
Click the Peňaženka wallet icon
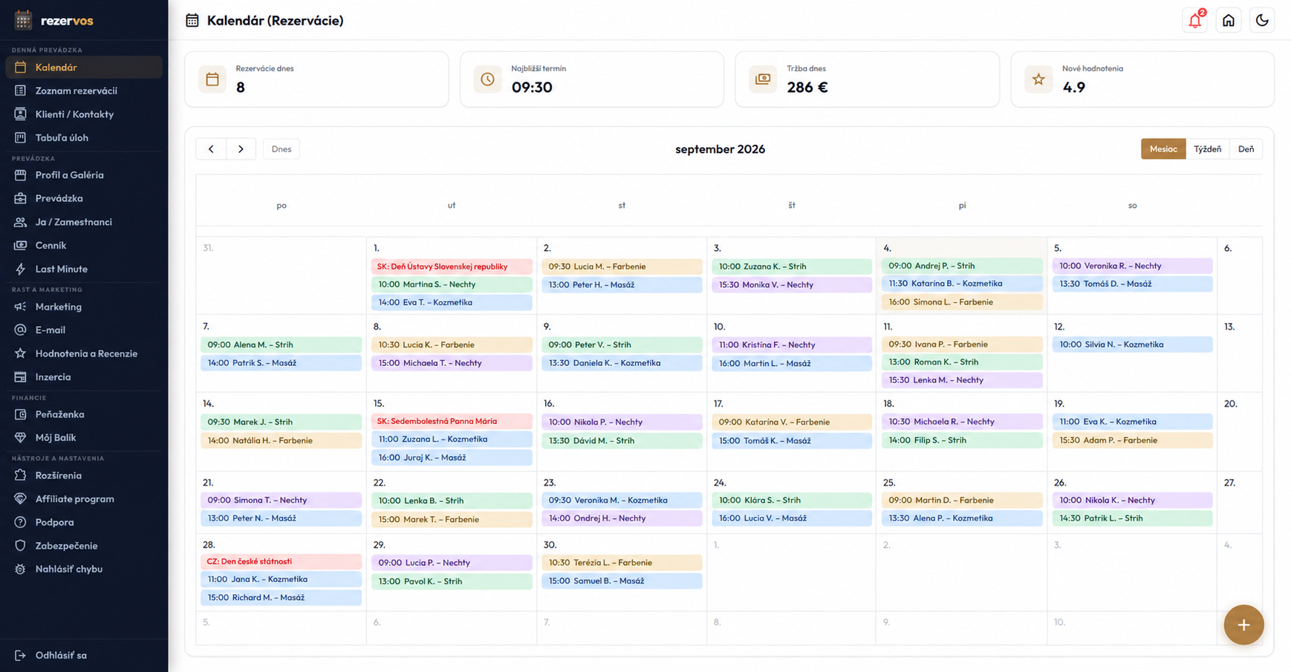[x=20, y=414]
